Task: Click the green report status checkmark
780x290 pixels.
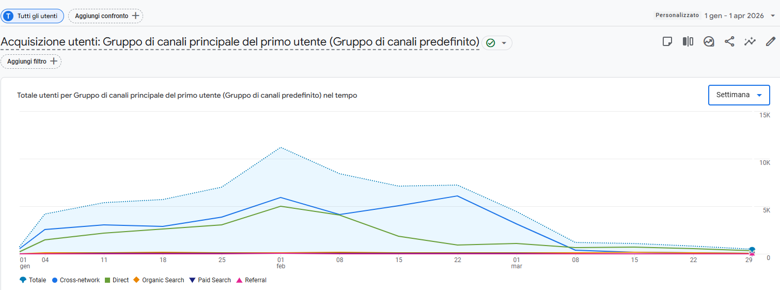Action: [x=491, y=43]
